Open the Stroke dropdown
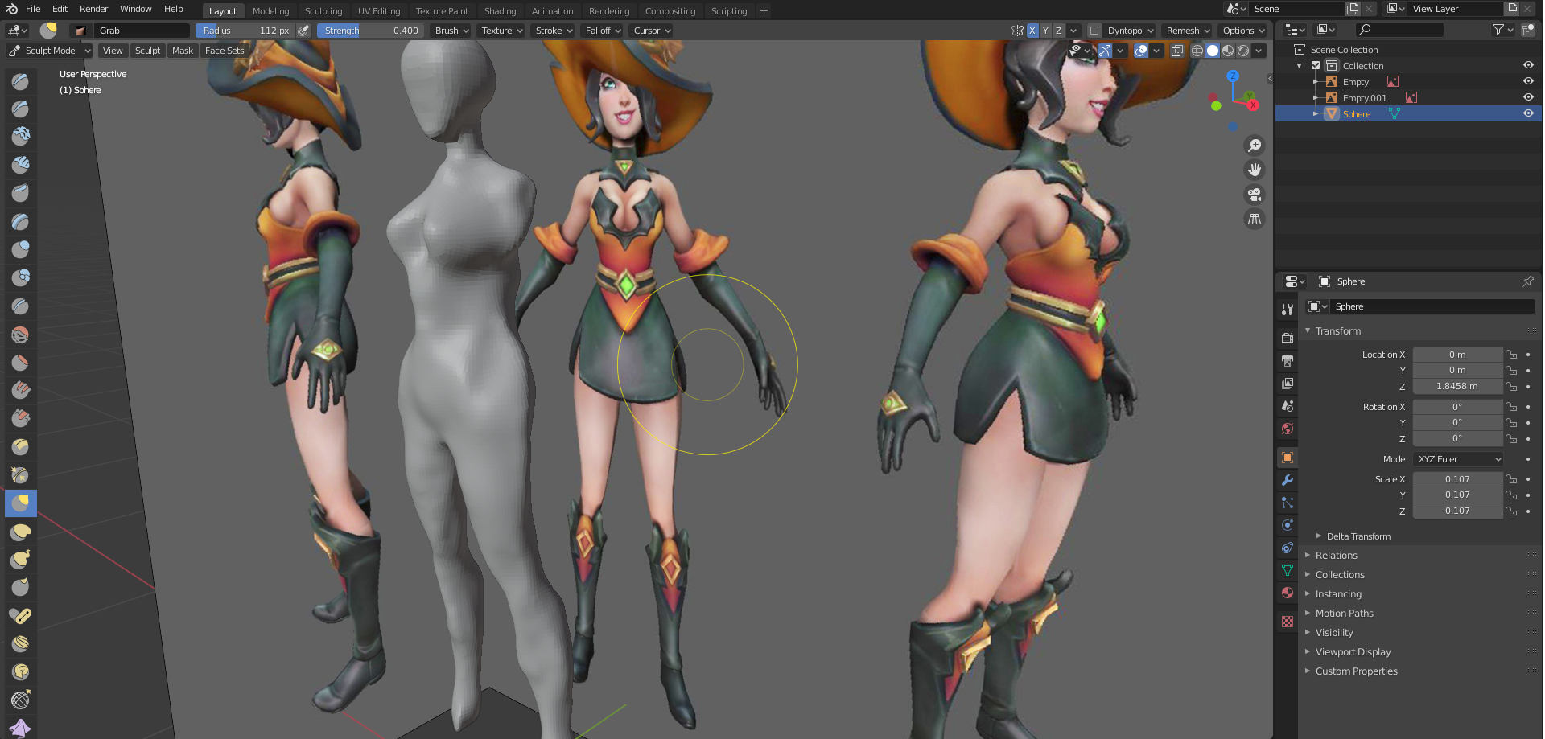The height and width of the screenshot is (739, 1545). (x=554, y=31)
